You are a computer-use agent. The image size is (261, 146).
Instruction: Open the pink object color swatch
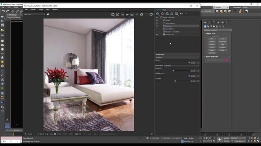click(227, 60)
